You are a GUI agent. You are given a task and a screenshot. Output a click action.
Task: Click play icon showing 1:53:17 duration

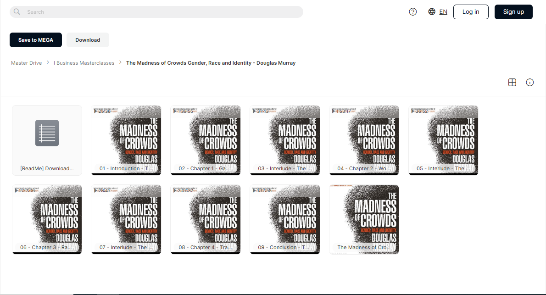click(x=334, y=111)
